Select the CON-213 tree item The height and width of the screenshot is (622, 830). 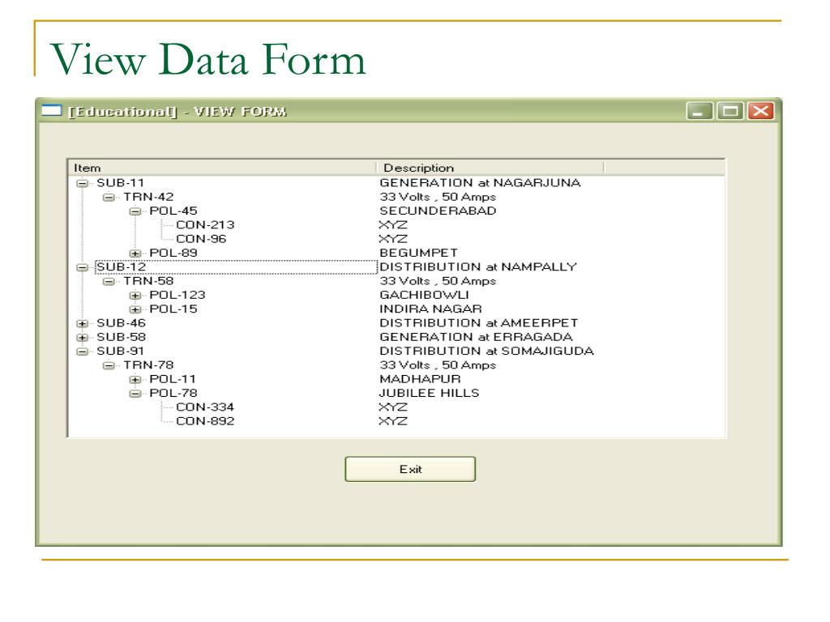point(205,225)
